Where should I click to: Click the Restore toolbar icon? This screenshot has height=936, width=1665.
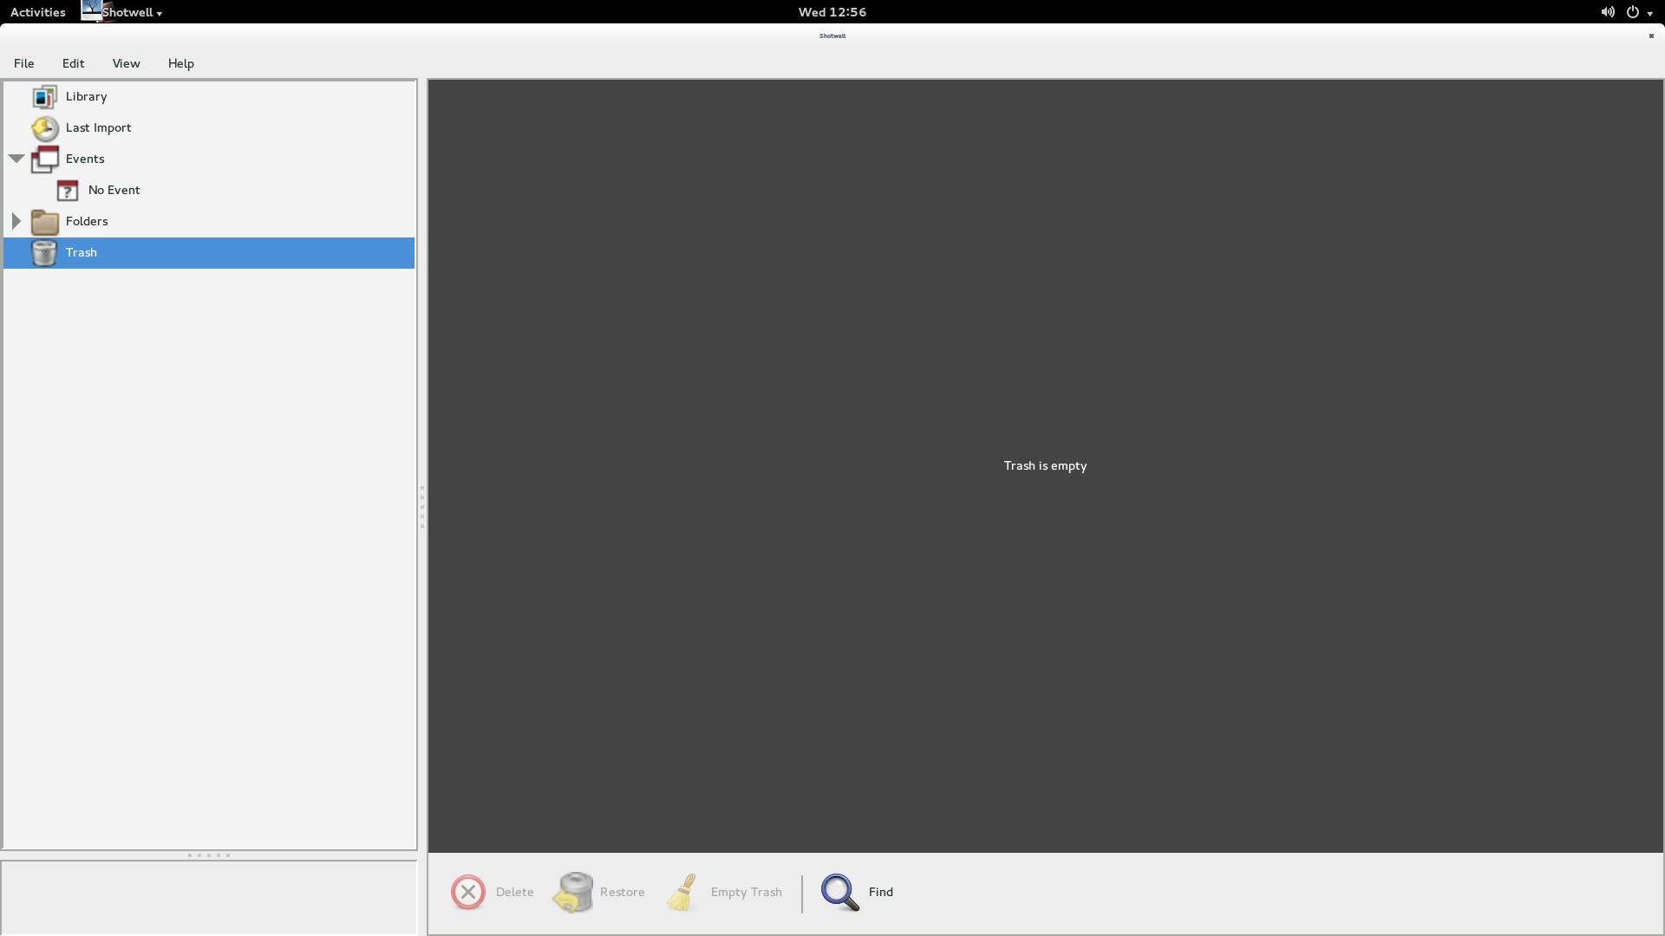click(x=573, y=893)
